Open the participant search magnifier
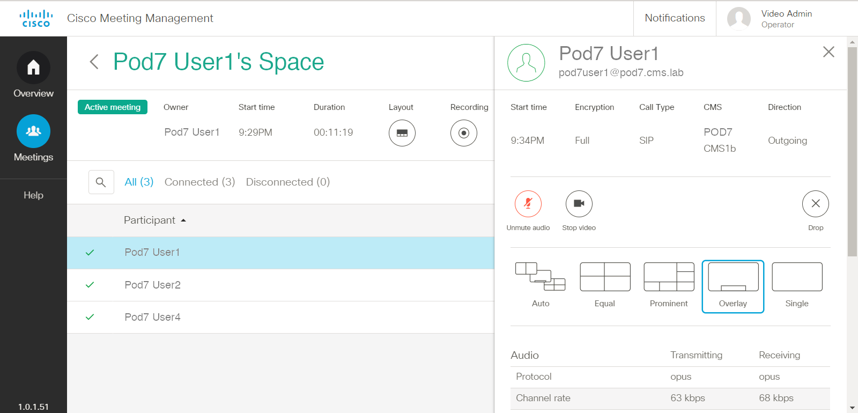The height and width of the screenshot is (413, 858). point(101,182)
